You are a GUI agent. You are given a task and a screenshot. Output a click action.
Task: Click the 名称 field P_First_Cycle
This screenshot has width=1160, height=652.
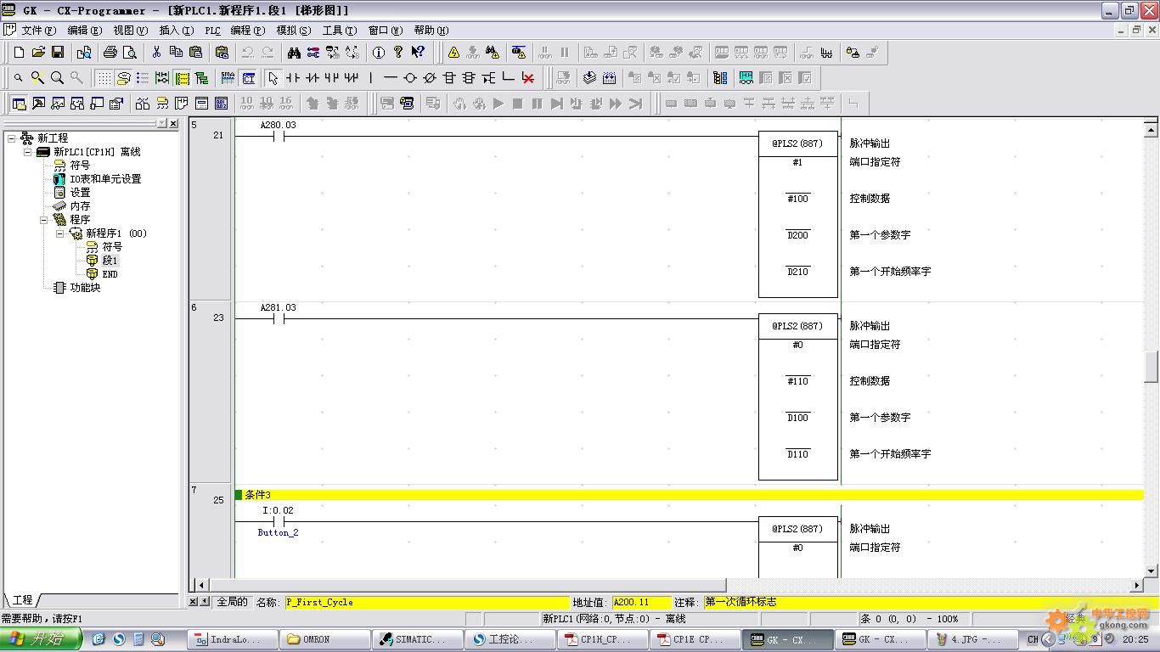point(426,602)
